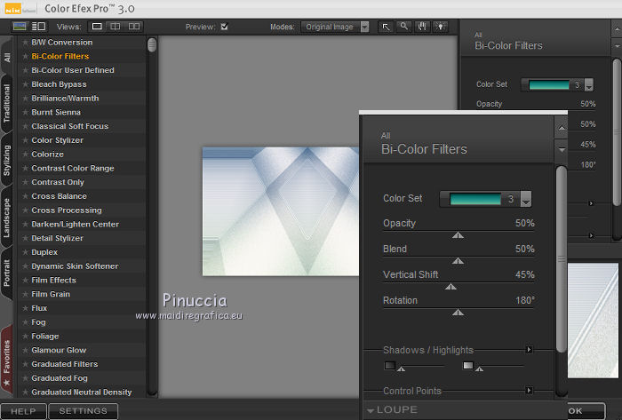Select the arrow pointer tool
Image resolution: width=622 pixels, height=420 pixels.
[x=387, y=27]
